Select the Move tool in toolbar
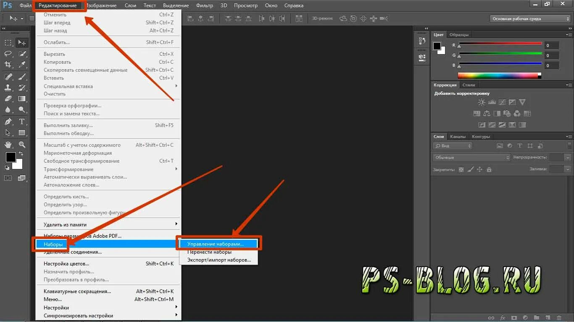 tap(22, 42)
